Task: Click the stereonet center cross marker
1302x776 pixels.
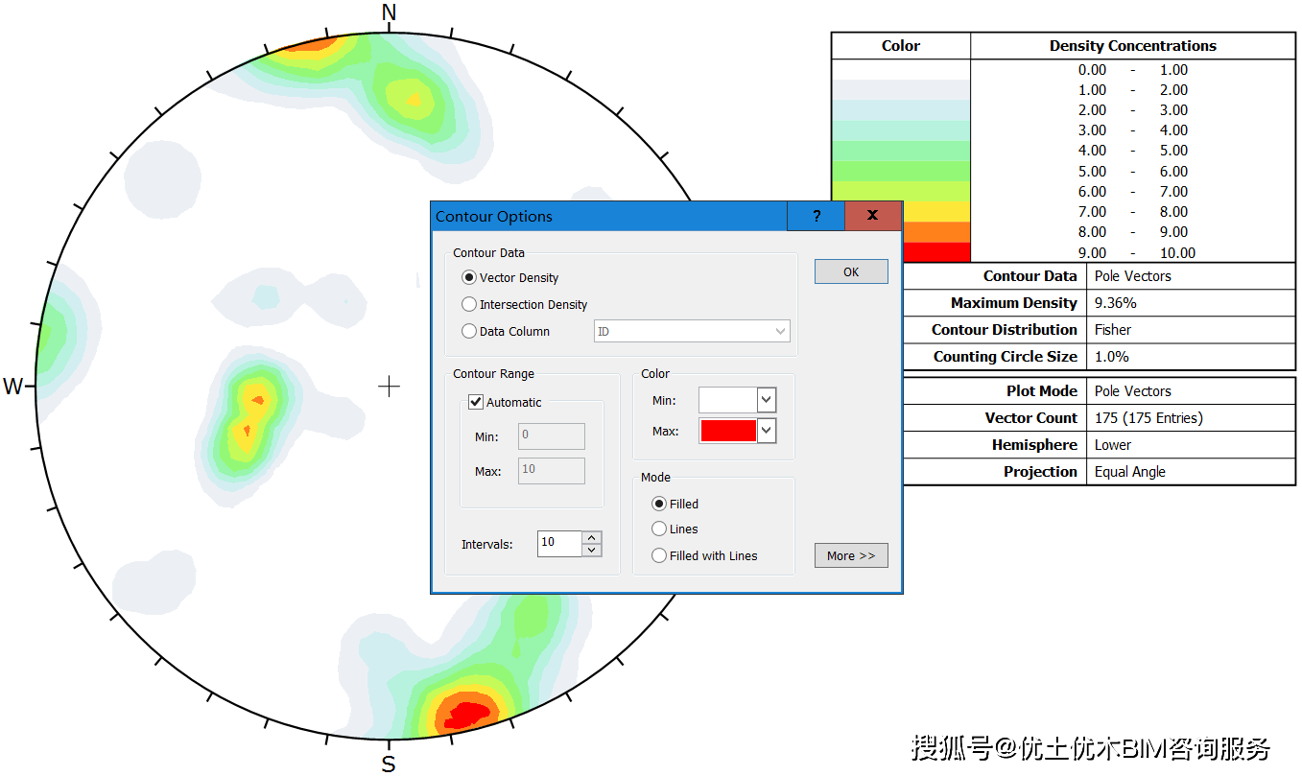Action: point(389,387)
